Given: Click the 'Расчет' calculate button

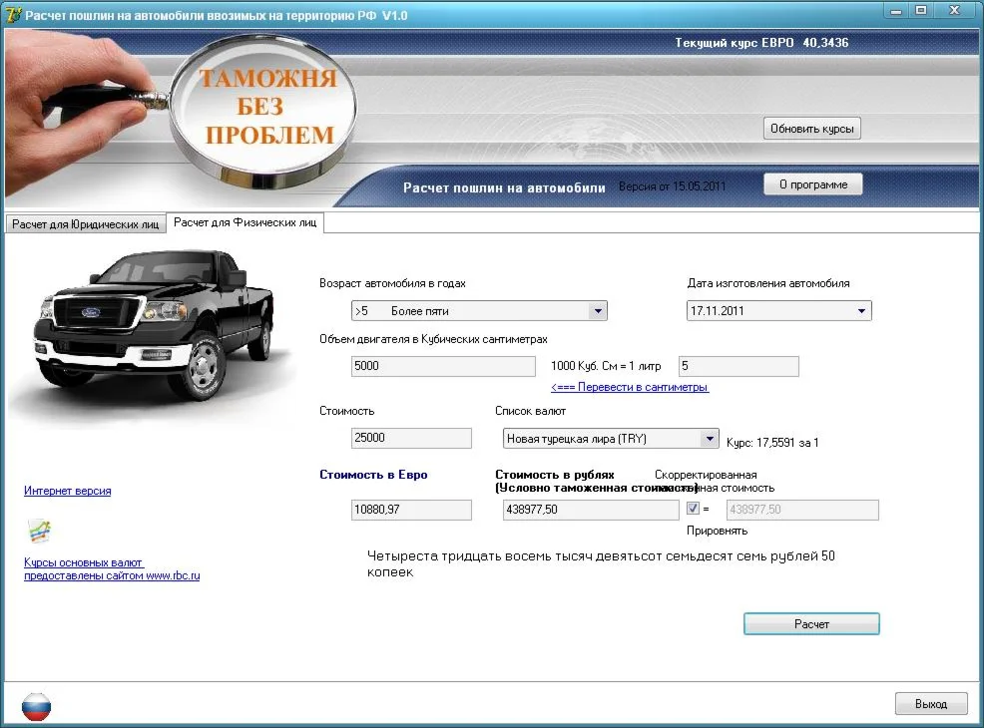Looking at the screenshot, I should 811,624.
